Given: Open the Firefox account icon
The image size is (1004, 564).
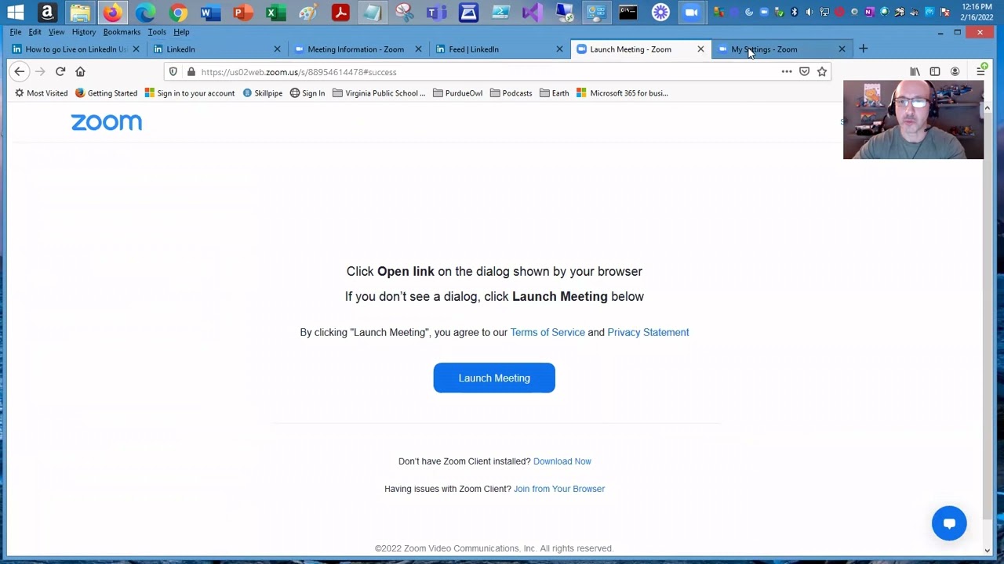Looking at the screenshot, I should (x=955, y=71).
